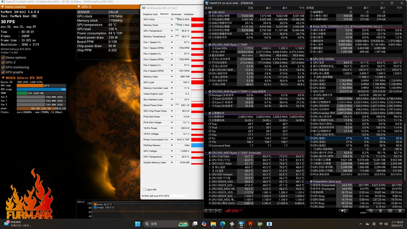Select Command Rate row in HWiNFO

[x=255, y=146]
